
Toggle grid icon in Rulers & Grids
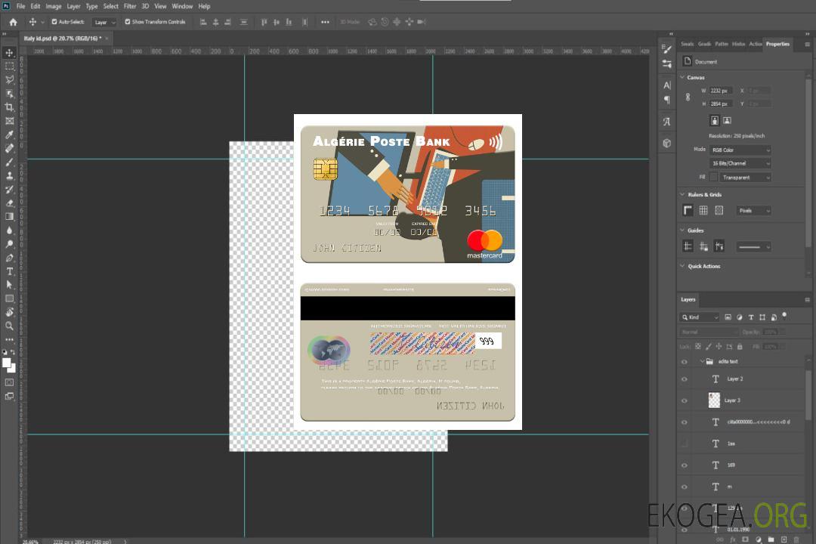(703, 210)
